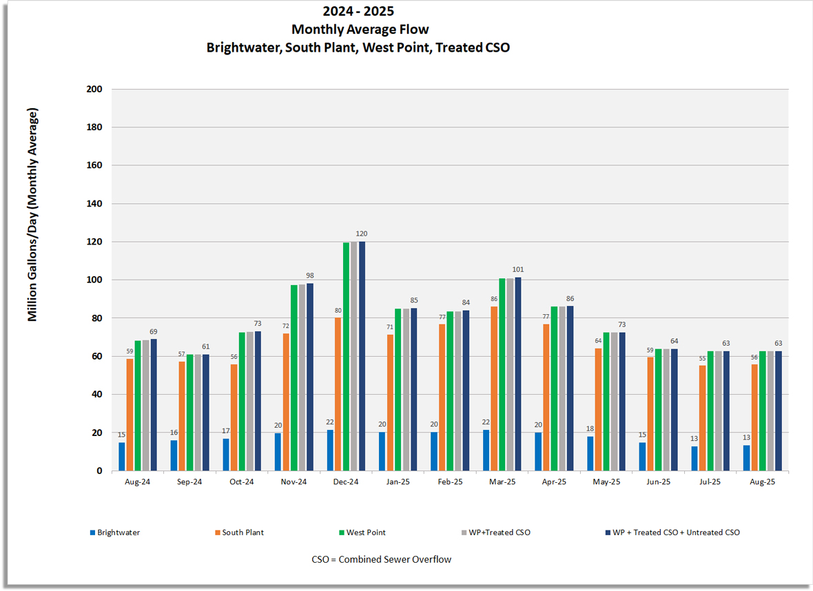Select the Million Gallons/Day vertical axis title
Image resolution: width=813 pixels, height=591 pixels.
(x=32, y=215)
